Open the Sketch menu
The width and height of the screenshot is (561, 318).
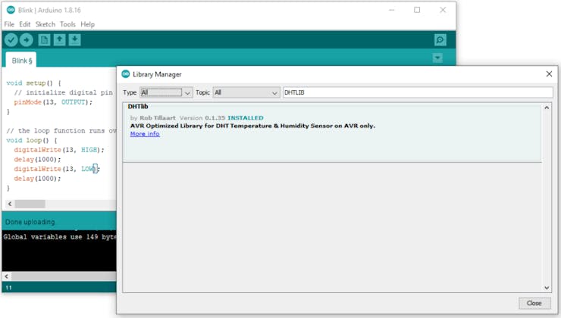(45, 24)
